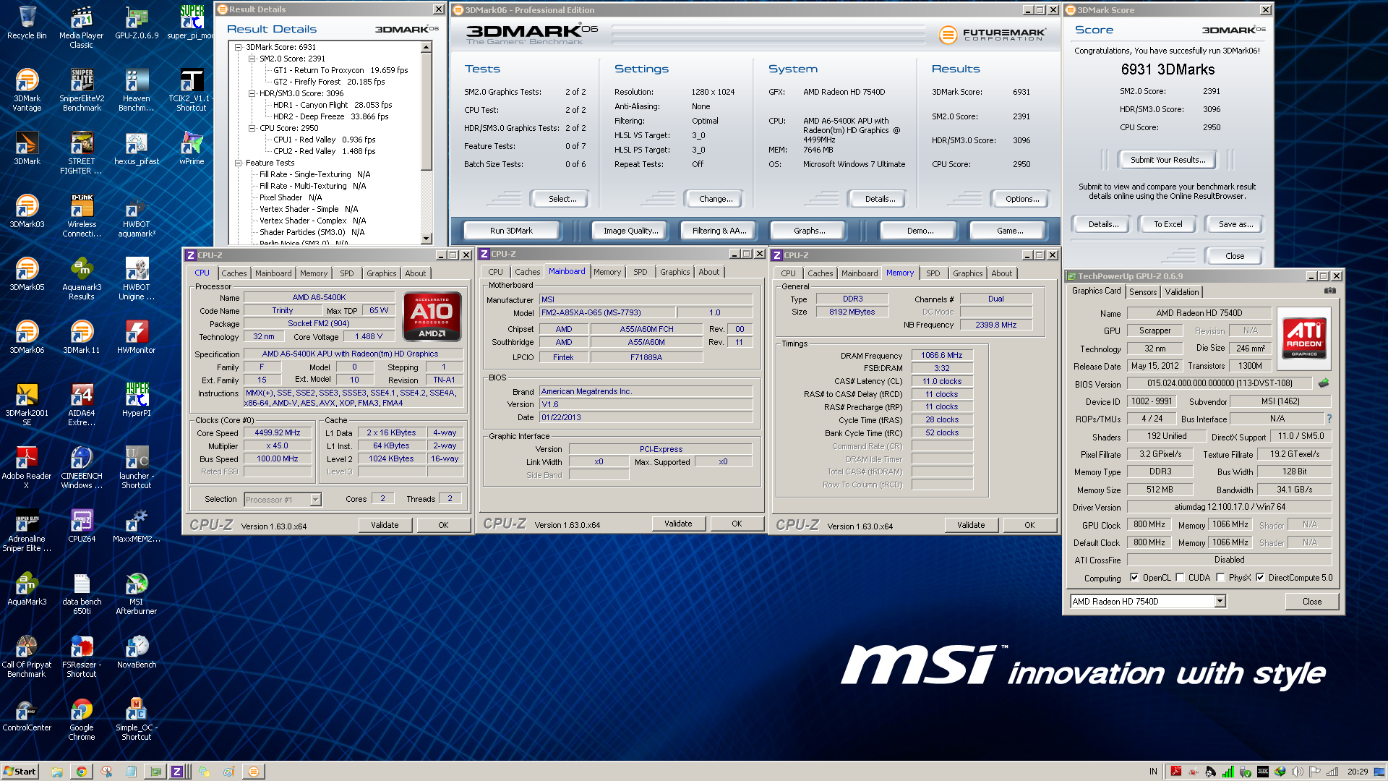Switch to the Sensors tab in GPU-Z
The width and height of the screenshot is (1388, 781).
tap(1143, 292)
